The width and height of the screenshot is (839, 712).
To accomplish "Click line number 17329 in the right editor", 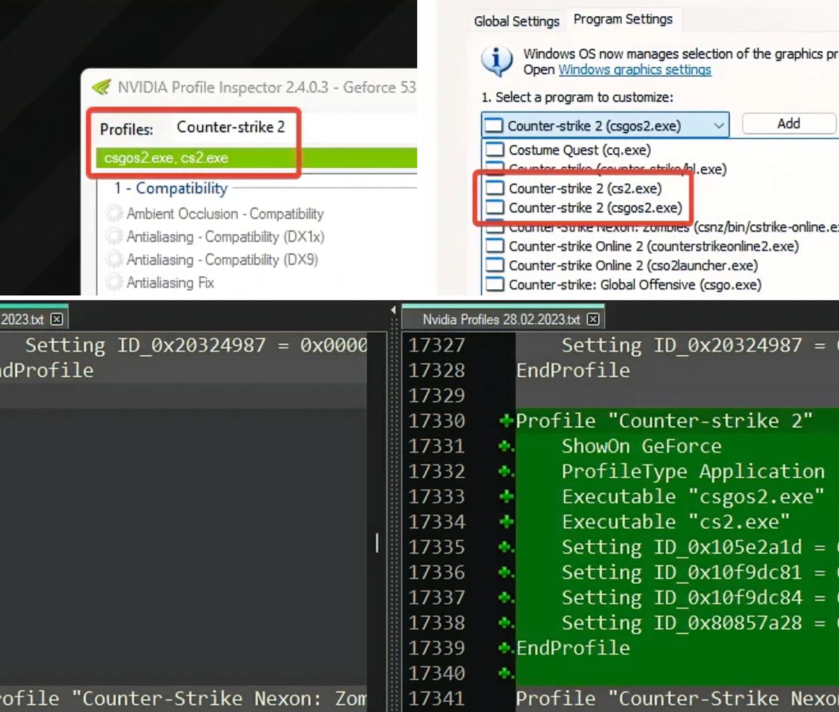I will [x=437, y=396].
